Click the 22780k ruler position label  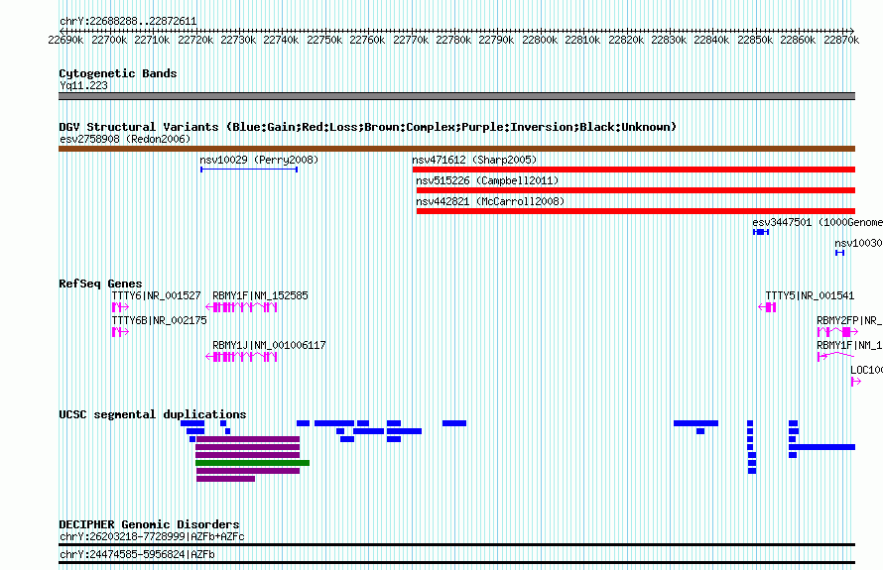(x=453, y=40)
